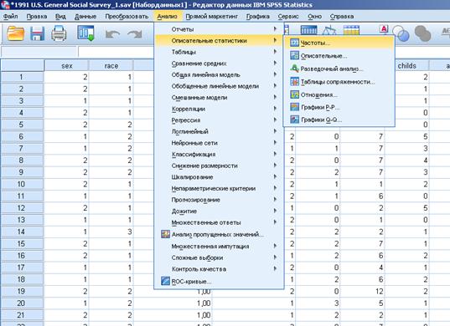Viewport: 450px width, 326px height.
Task: Choose Прогнозирование in the Анализ menu
Action: (219, 200)
